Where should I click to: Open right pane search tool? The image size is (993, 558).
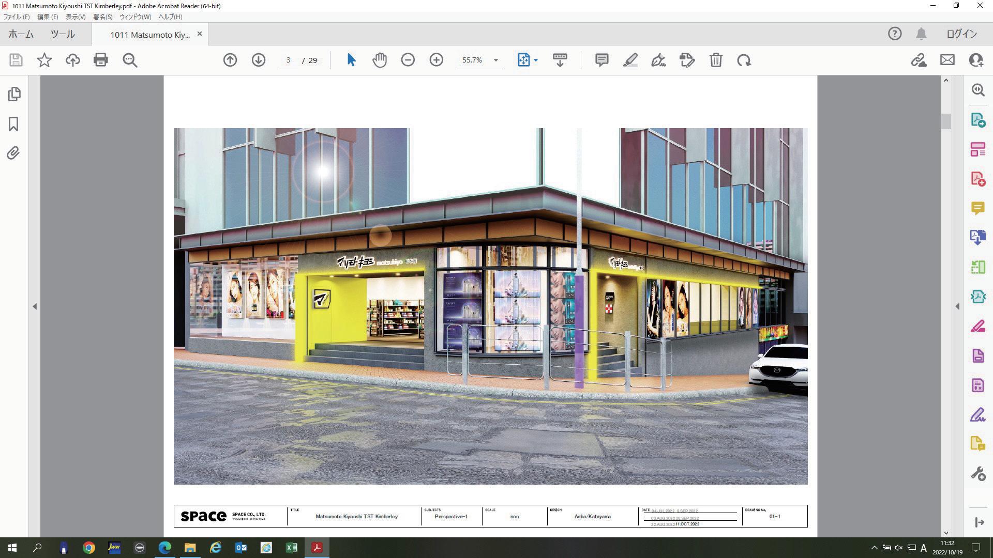[x=978, y=90]
